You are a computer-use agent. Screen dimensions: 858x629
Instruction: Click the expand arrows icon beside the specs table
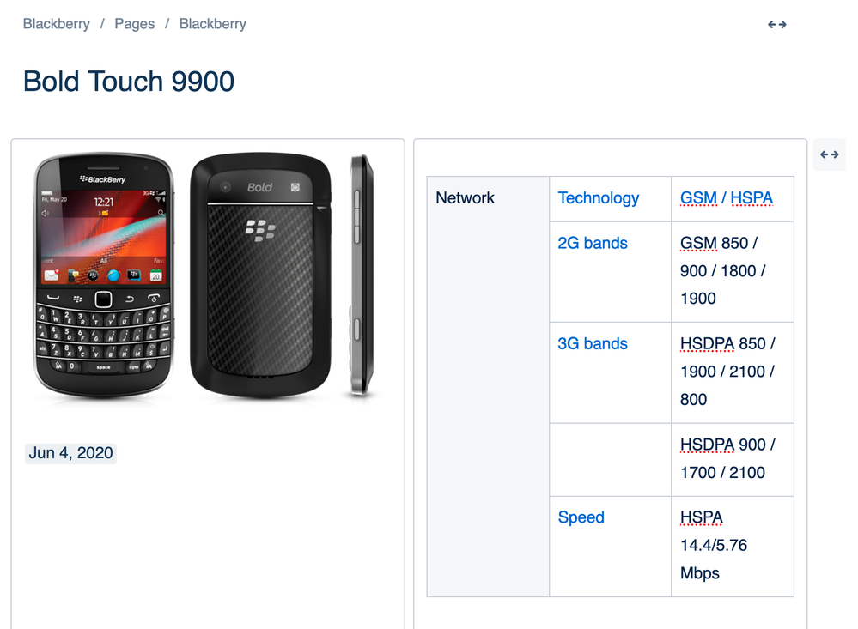828,154
